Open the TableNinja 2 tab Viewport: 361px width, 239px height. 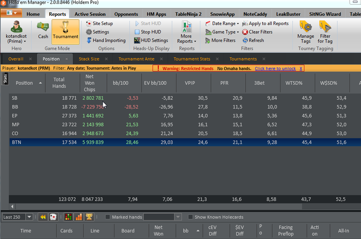point(188,14)
